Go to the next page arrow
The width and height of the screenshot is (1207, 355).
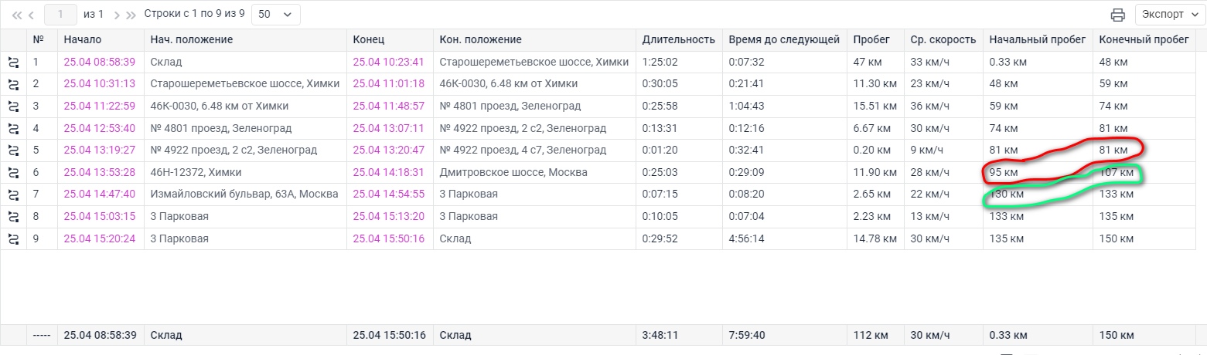(117, 15)
